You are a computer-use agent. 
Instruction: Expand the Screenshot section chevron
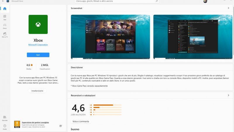coord(228,8)
